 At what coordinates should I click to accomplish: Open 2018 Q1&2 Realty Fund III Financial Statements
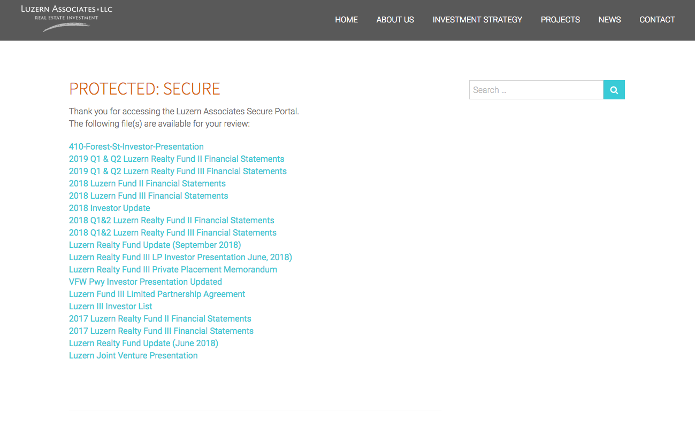[x=173, y=232]
